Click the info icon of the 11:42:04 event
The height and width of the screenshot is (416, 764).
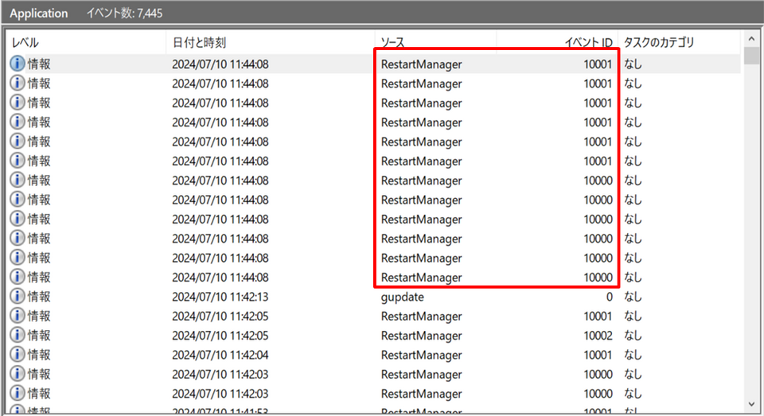[18, 355]
